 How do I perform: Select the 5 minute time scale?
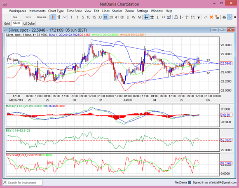click(x=83, y=17)
